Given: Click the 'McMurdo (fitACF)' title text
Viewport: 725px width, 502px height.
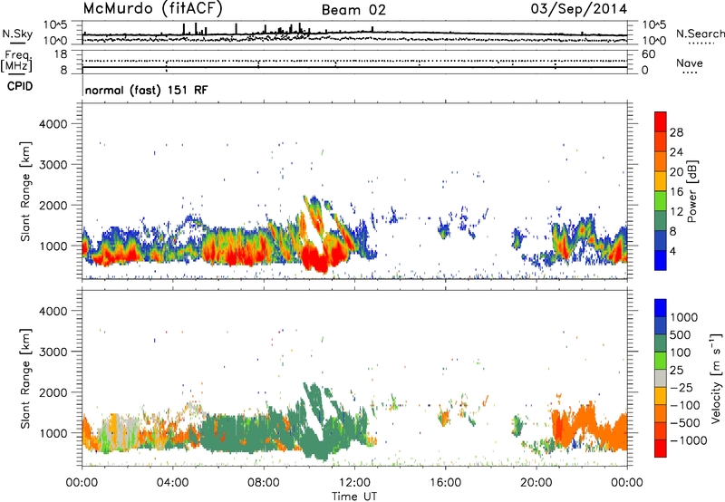Looking at the screenshot, I should click(x=152, y=9).
